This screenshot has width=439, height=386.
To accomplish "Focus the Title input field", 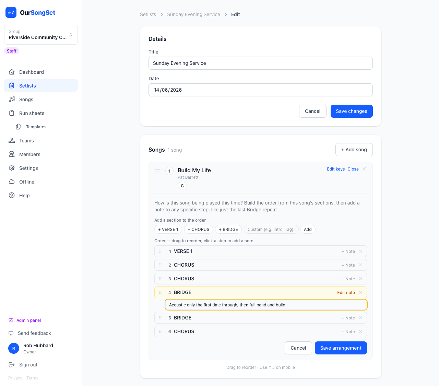I will (261, 63).
